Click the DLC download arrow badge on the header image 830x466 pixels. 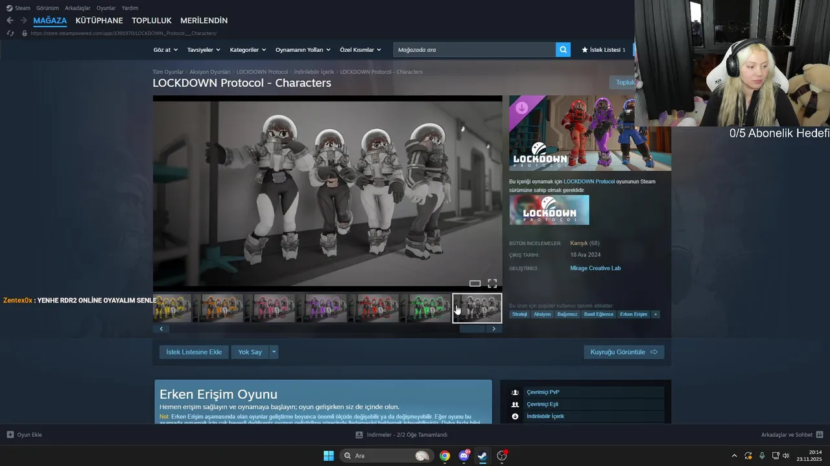(521, 108)
